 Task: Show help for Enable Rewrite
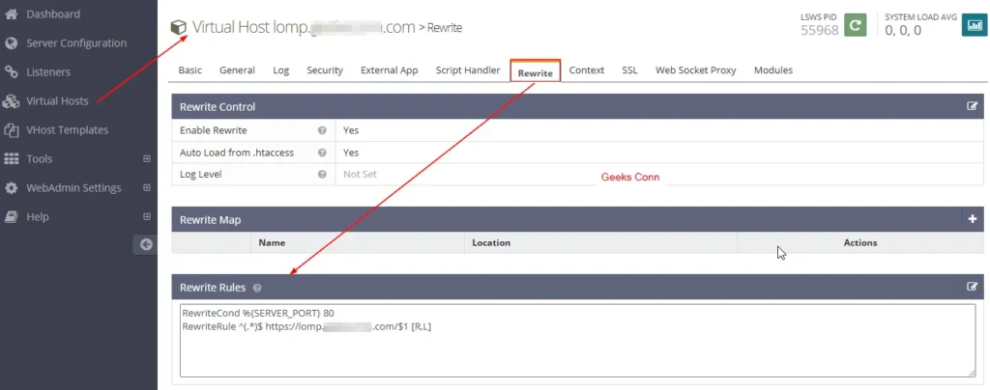point(322,130)
